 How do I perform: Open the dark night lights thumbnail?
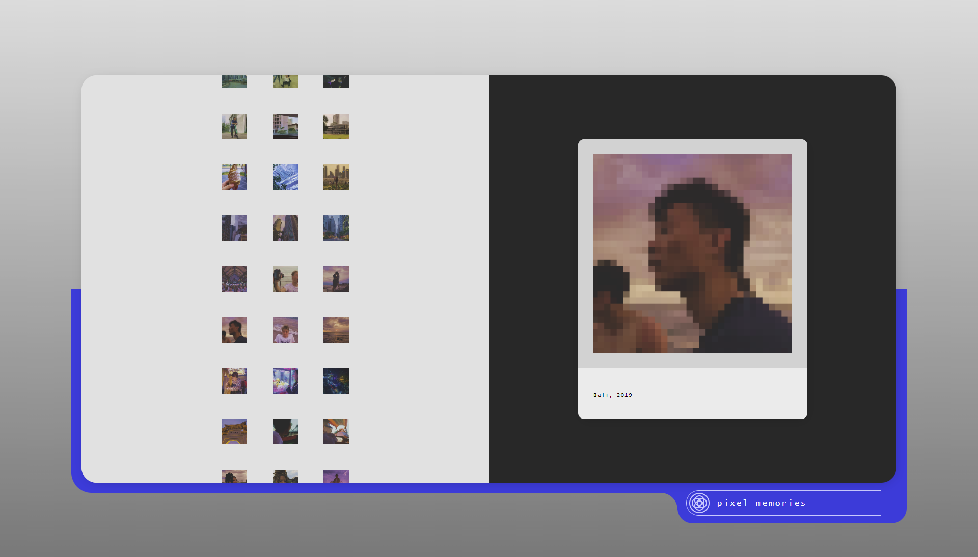pyautogui.click(x=336, y=381)
